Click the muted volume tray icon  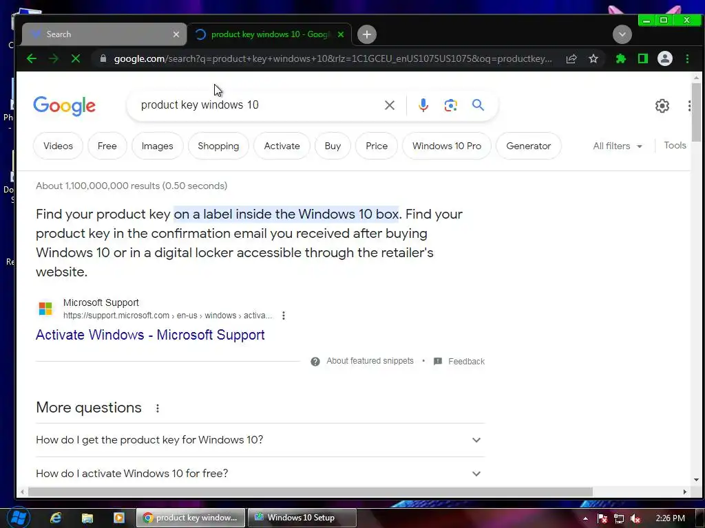tap(635, 518)
